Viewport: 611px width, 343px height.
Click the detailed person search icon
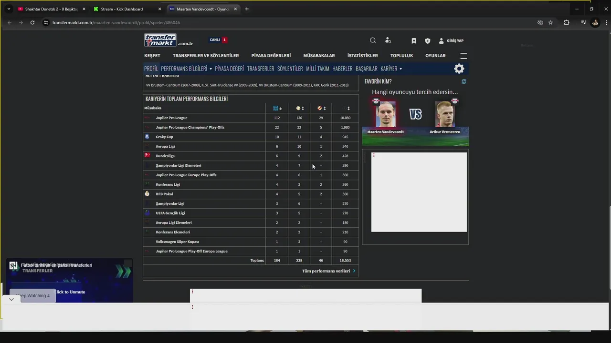pyautogui.click(x=388, y=40)
